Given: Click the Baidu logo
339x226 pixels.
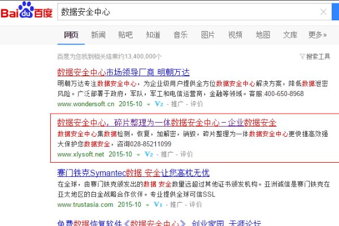Looking at the screenshot, I should pos(27,10).
